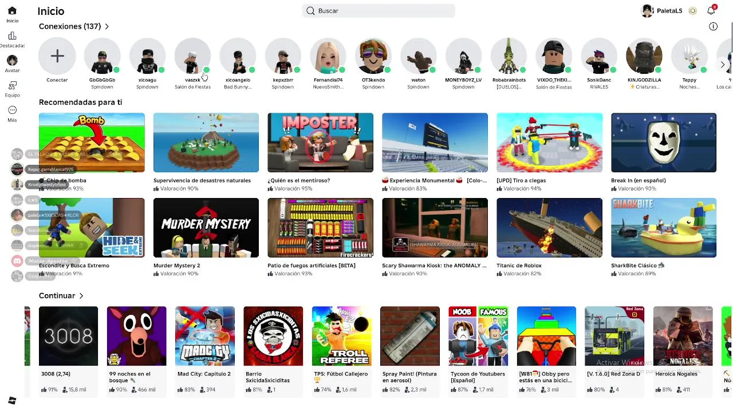Click the Conectar plus button
This screenshot has width=733, height=412.
(x=57, y=56)
